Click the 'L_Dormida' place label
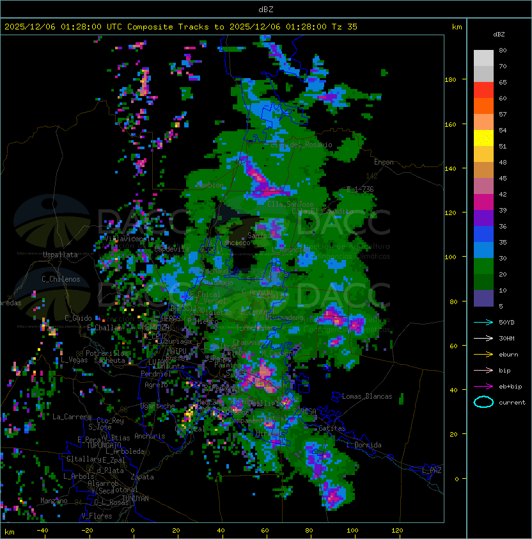532x539 pixels. coord(364,445)
